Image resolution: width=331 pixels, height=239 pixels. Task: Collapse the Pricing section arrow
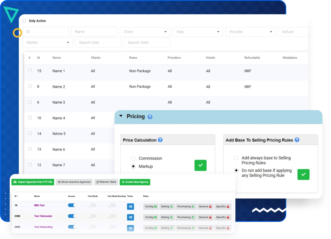point(121,116)
